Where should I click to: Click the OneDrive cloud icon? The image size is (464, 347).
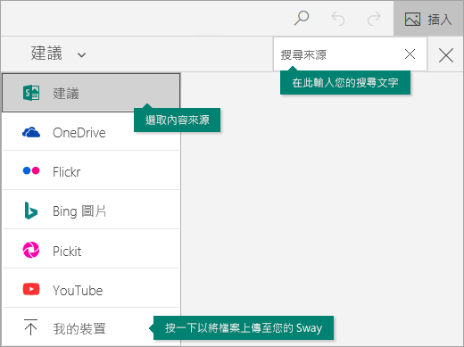coord(31,133)
